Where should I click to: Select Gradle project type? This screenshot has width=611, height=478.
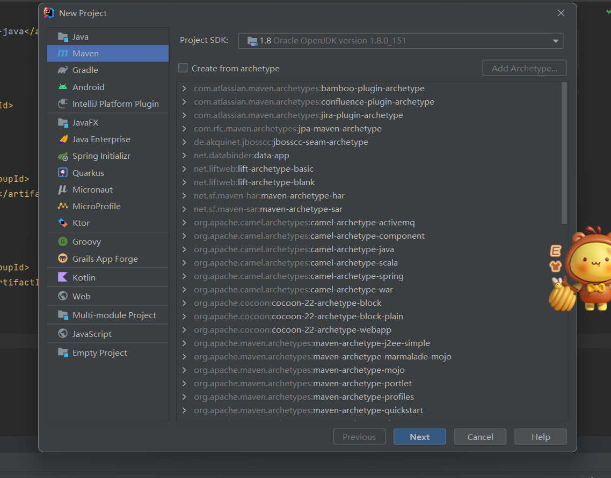pyautogui.click(x=108, y=70)
